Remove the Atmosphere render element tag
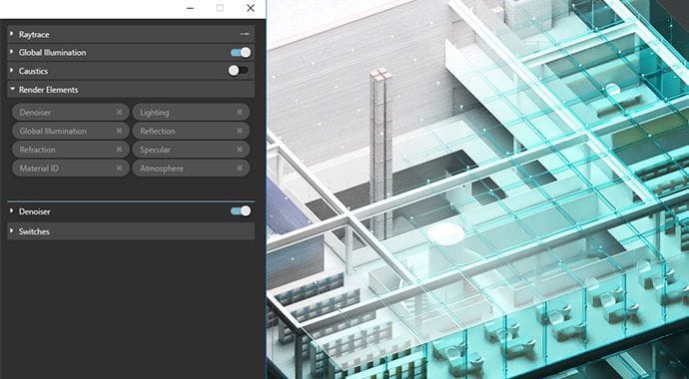 (240, 168)
